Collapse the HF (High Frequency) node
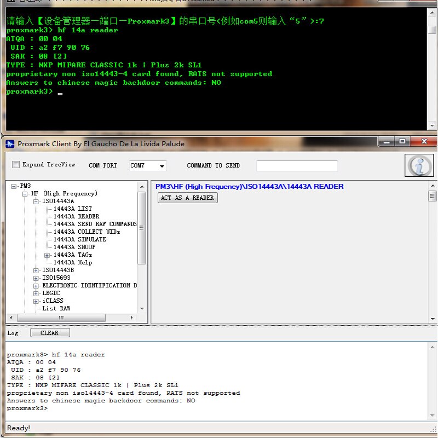This screenshot has width=438, height=438. click(x=25, y=194)
